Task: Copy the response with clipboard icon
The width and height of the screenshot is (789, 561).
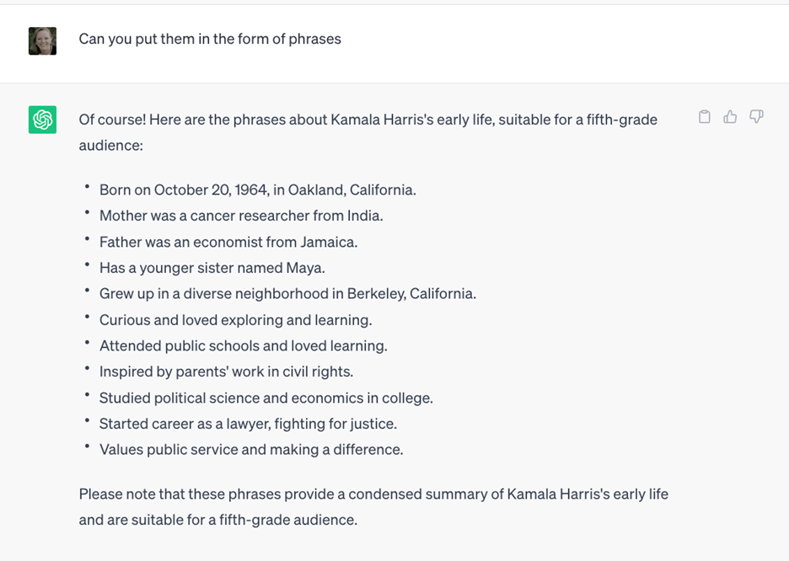Action: tap(705, 116)
